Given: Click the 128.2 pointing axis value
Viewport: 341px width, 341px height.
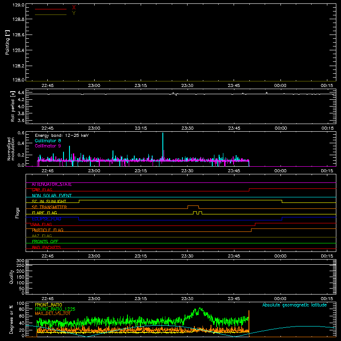Looking at the screenshot, I should click(x=18, y=66).
